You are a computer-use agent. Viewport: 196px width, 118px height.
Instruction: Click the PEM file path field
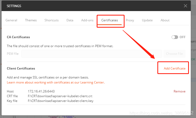(92, 54)
